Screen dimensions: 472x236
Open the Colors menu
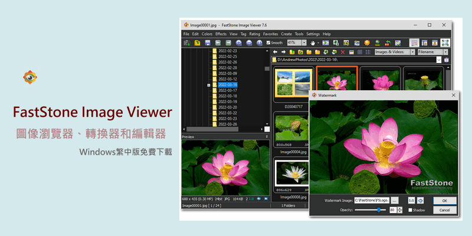[x=207, y=34]
